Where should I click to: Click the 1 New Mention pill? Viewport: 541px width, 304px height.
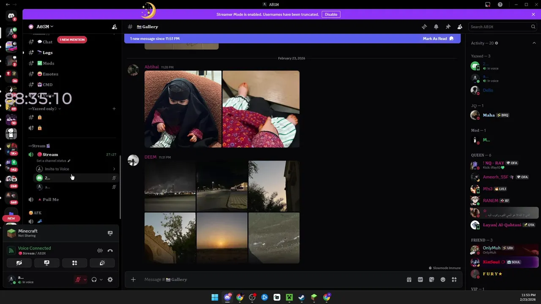pyautogui.click(x=72, y=40)
